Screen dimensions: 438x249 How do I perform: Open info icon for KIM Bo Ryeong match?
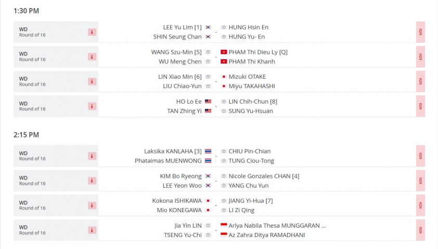(x=92, y=181)
